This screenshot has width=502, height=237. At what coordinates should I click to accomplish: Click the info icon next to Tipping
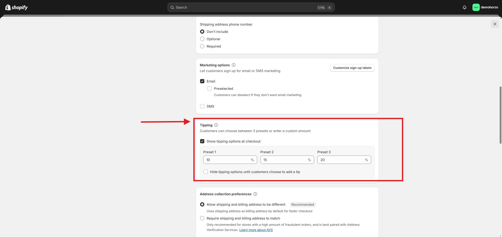(216, 125)
